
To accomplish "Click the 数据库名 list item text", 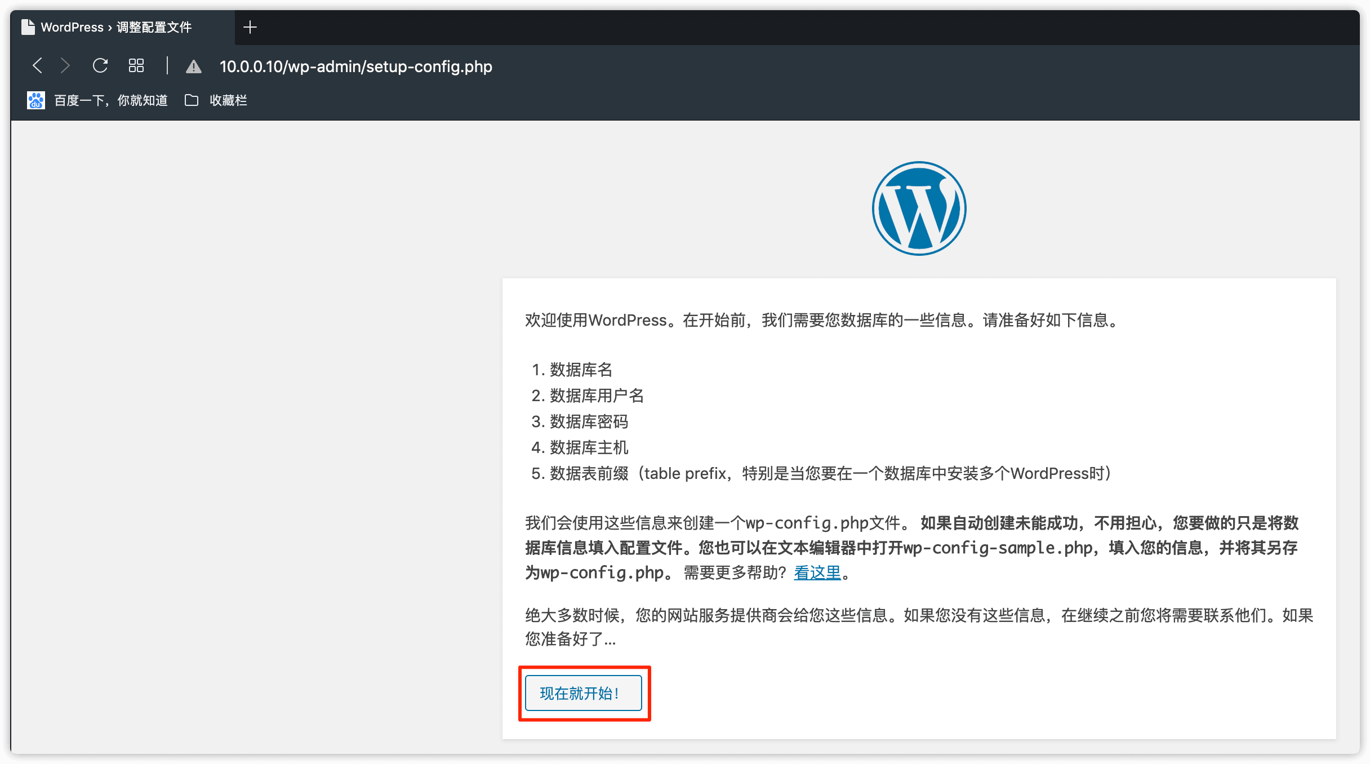I will click(581, 370).
